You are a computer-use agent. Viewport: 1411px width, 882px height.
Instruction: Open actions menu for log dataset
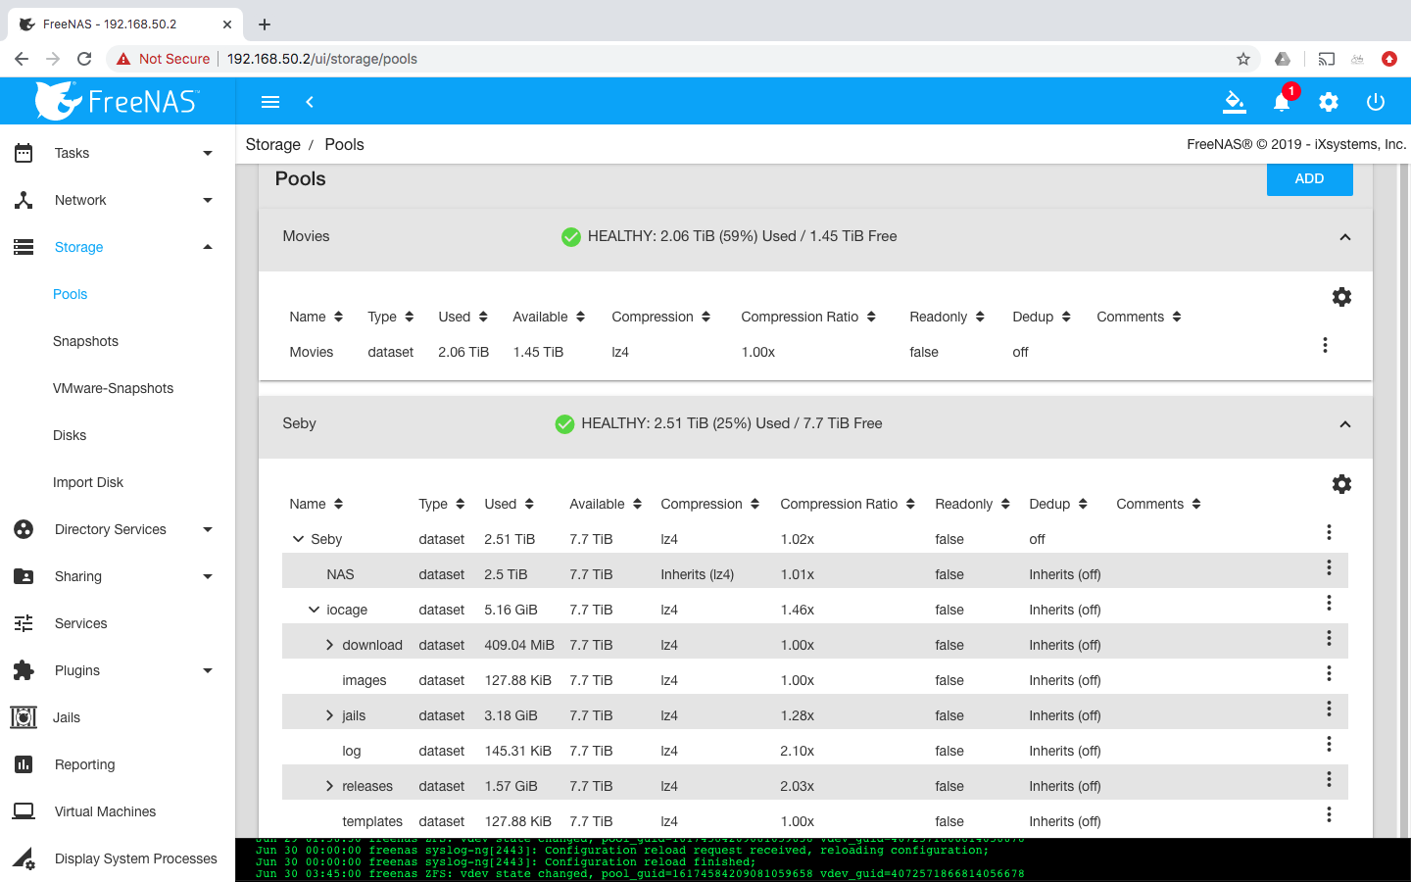[x=1329, y=744]
